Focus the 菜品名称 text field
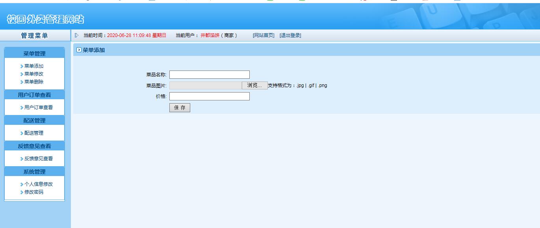540x228 pixels. 209,75
